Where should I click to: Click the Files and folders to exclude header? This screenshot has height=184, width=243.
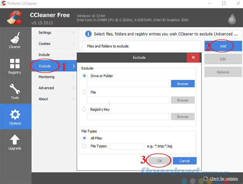click(x=142, y=46)
